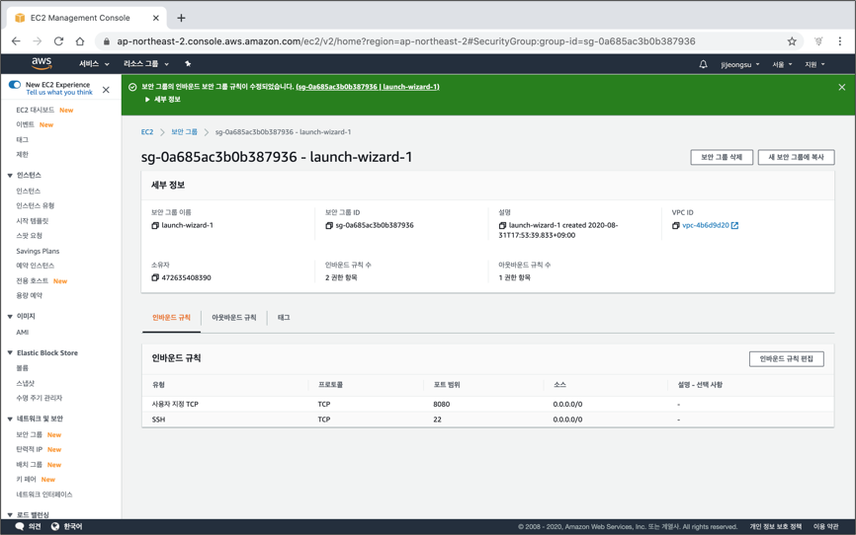Click 새 보안 그룹에 복사 button
856x535 pixels.
point(796,157)
